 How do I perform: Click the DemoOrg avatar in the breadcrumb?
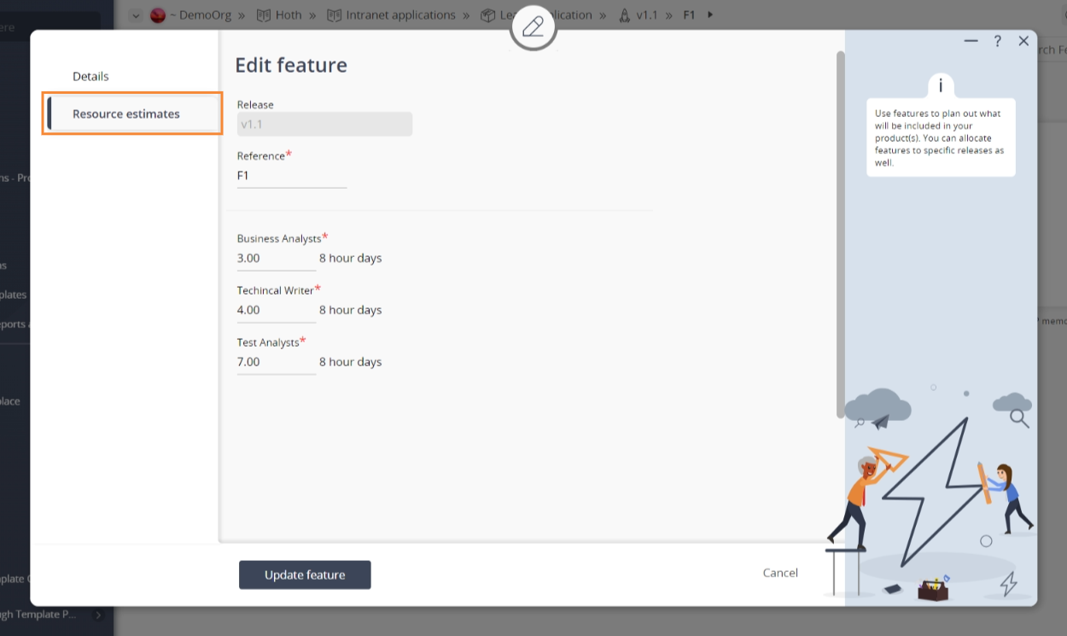point(158,15)
